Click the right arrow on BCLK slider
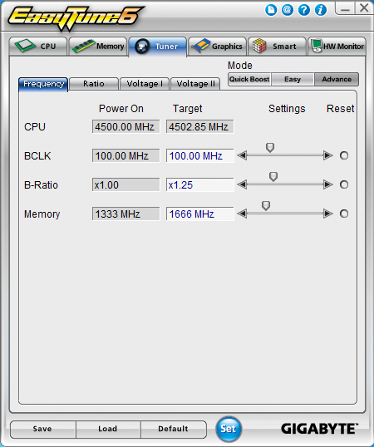Viewport: 374px width, 447px height. [x=328, y=155]
